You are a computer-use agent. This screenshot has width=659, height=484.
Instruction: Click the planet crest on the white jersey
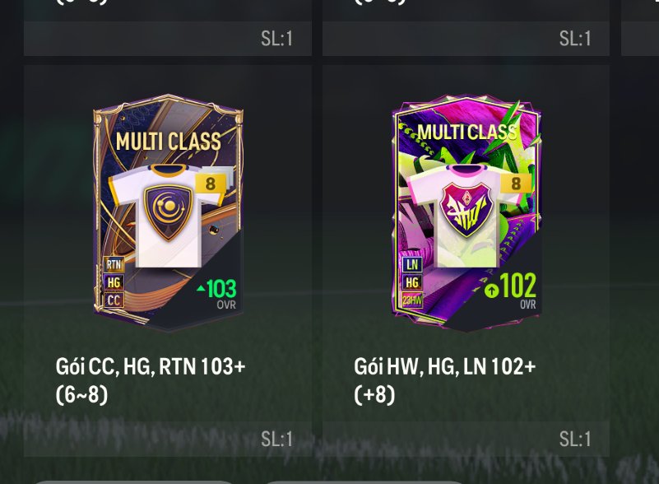pos(168,212)
